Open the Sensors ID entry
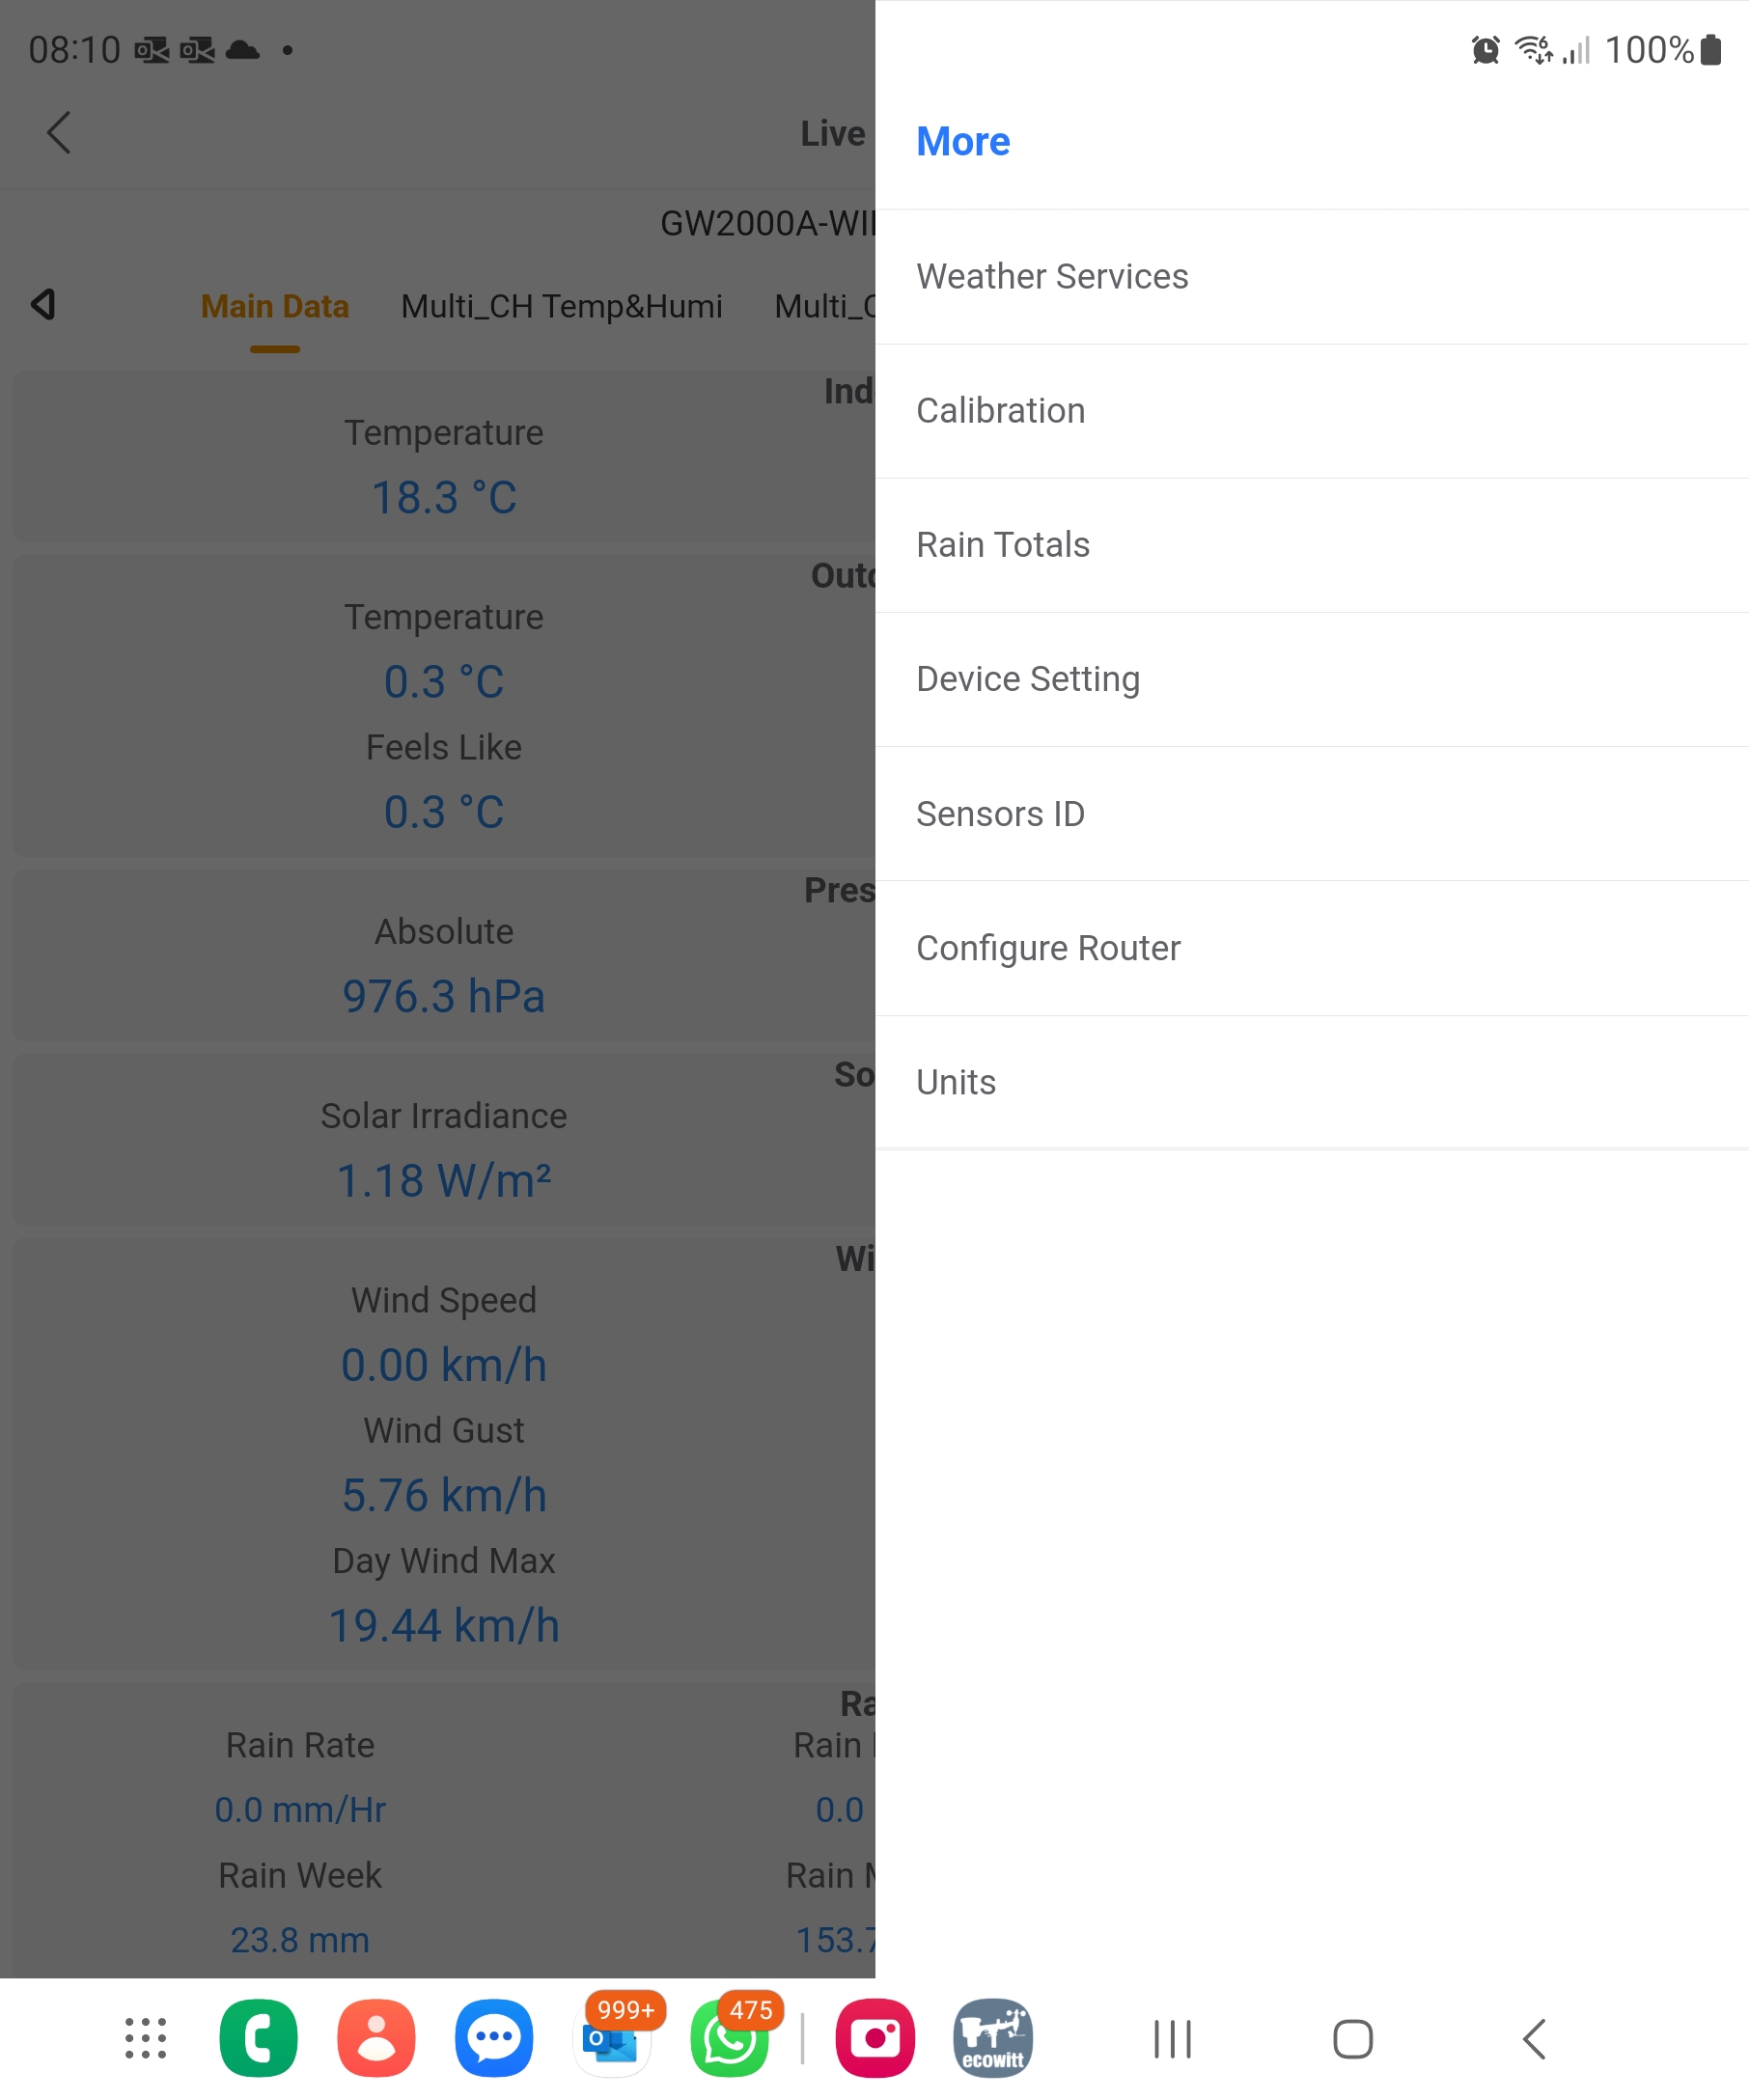 click(x=1000, y=814)
